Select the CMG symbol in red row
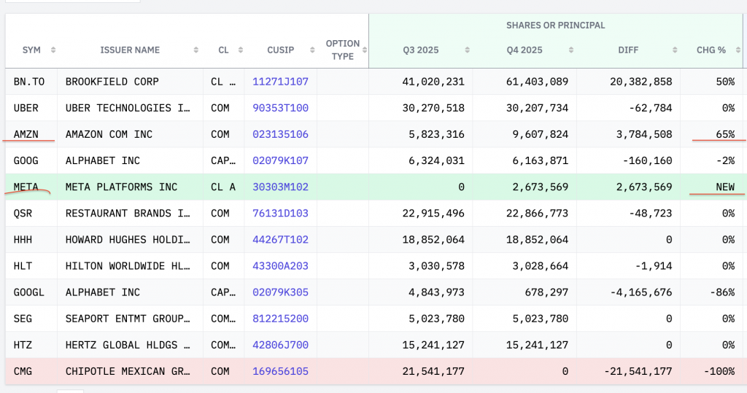 tap(23, 371)
